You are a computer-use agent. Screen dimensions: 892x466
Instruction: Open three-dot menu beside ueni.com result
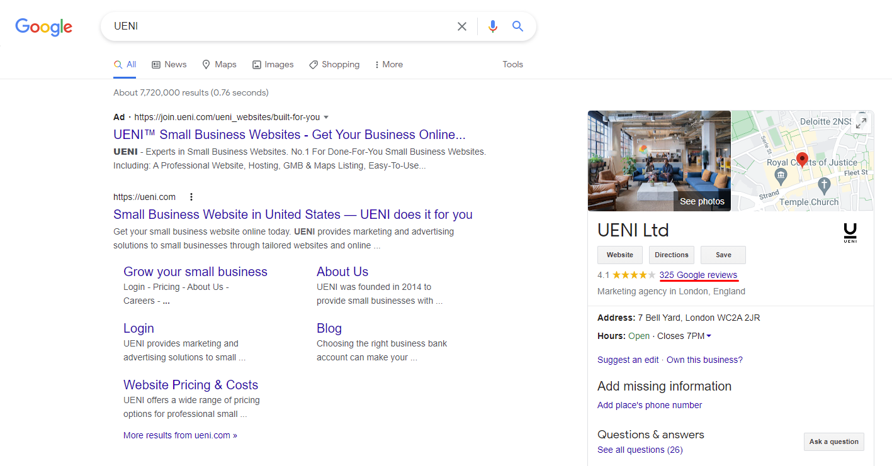click(191, 197)
